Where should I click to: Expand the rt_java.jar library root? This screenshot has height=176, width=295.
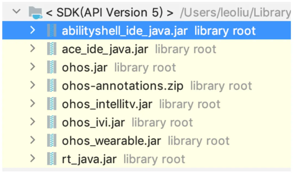[x=33, y=159]
